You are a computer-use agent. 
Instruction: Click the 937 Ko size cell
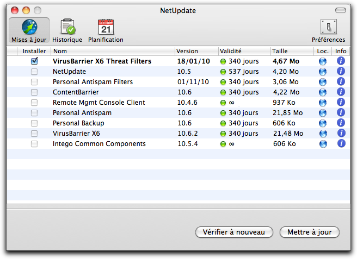[x=284, y=103]
